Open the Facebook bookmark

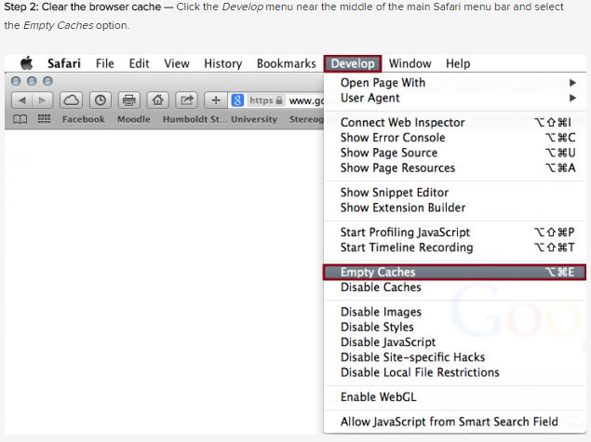pos(83,119)
